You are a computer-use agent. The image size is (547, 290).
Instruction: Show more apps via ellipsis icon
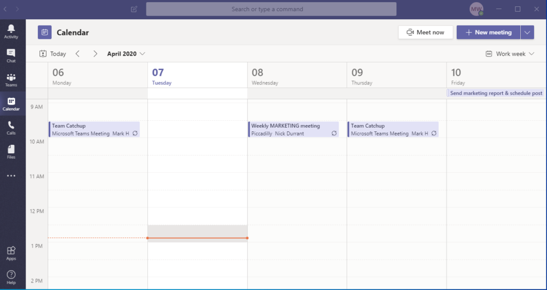pyautogui.click(x=11, y=176)
